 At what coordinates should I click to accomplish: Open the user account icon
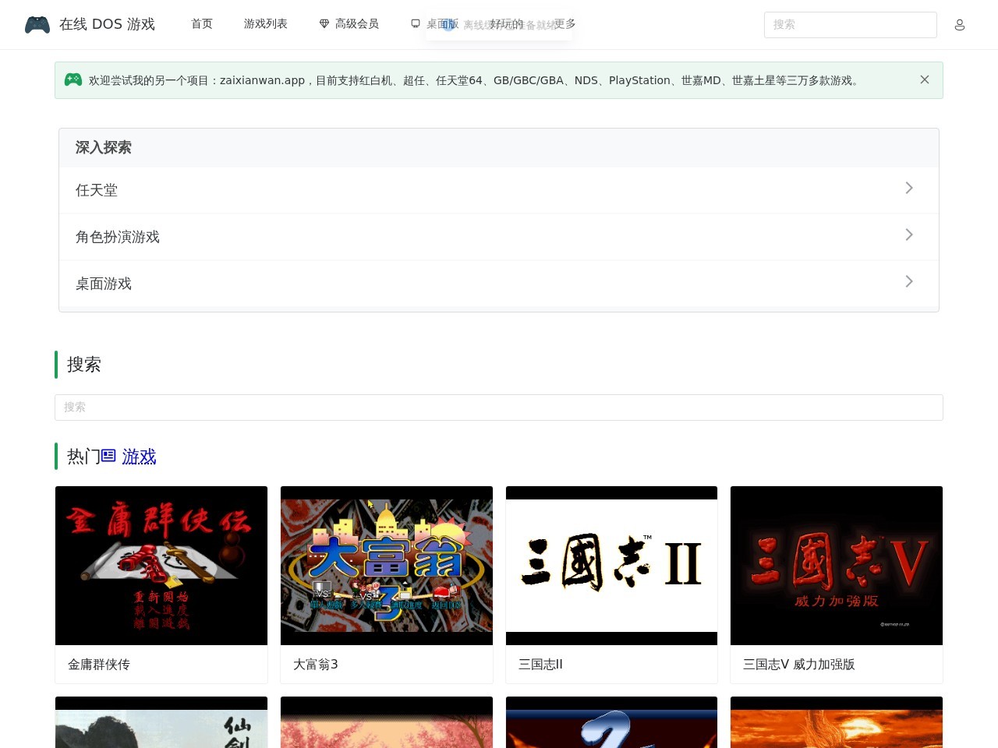[x=960, y=25]
